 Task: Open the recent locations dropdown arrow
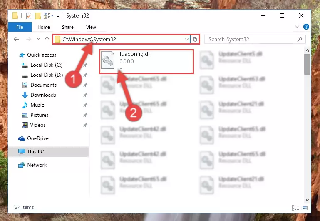tap(38, 39)
